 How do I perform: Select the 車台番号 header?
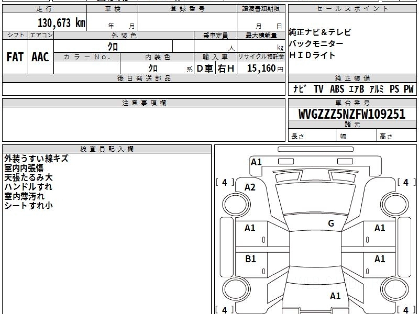click(353, 103)
